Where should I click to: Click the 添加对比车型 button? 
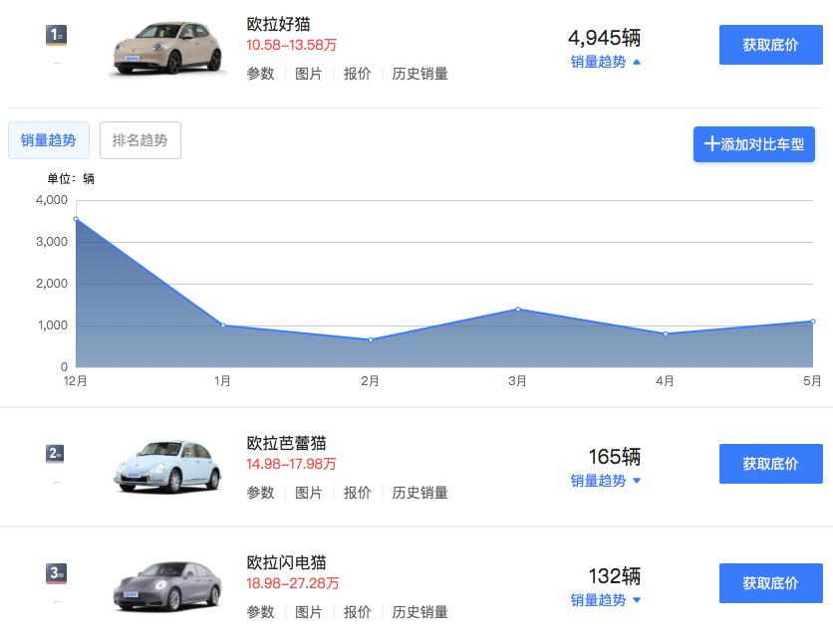(x=754, y=144)
